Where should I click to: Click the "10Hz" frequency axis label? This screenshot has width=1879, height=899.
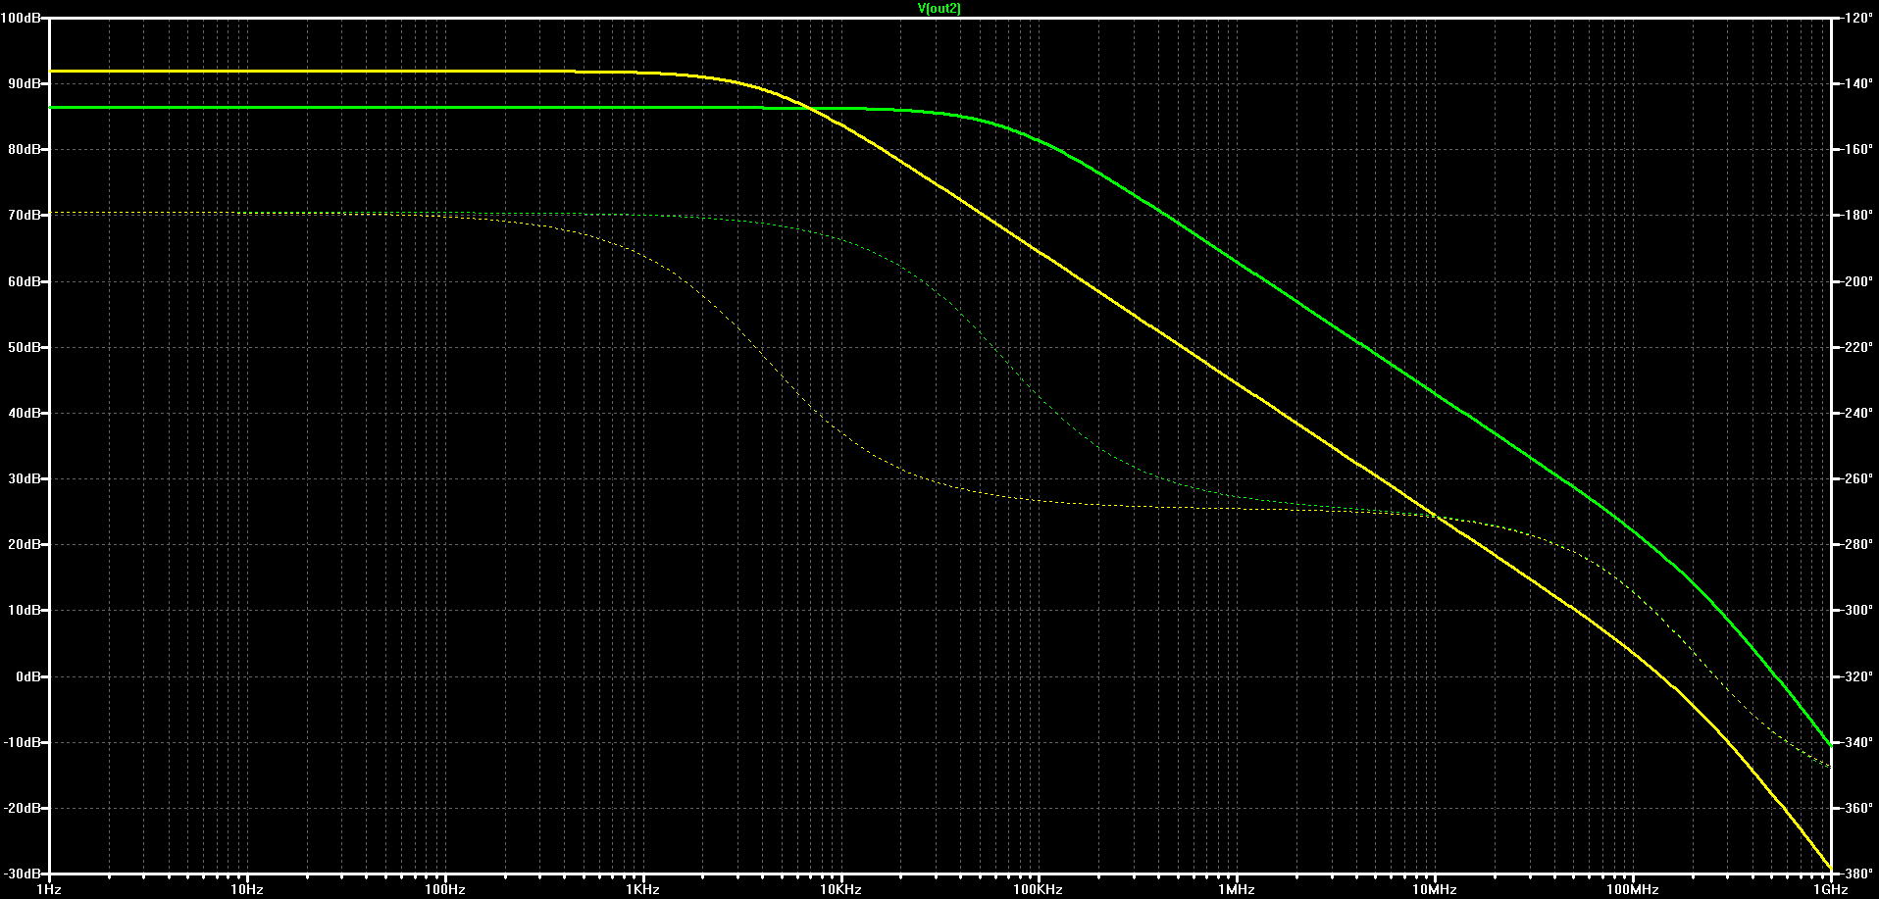(247, 889)
